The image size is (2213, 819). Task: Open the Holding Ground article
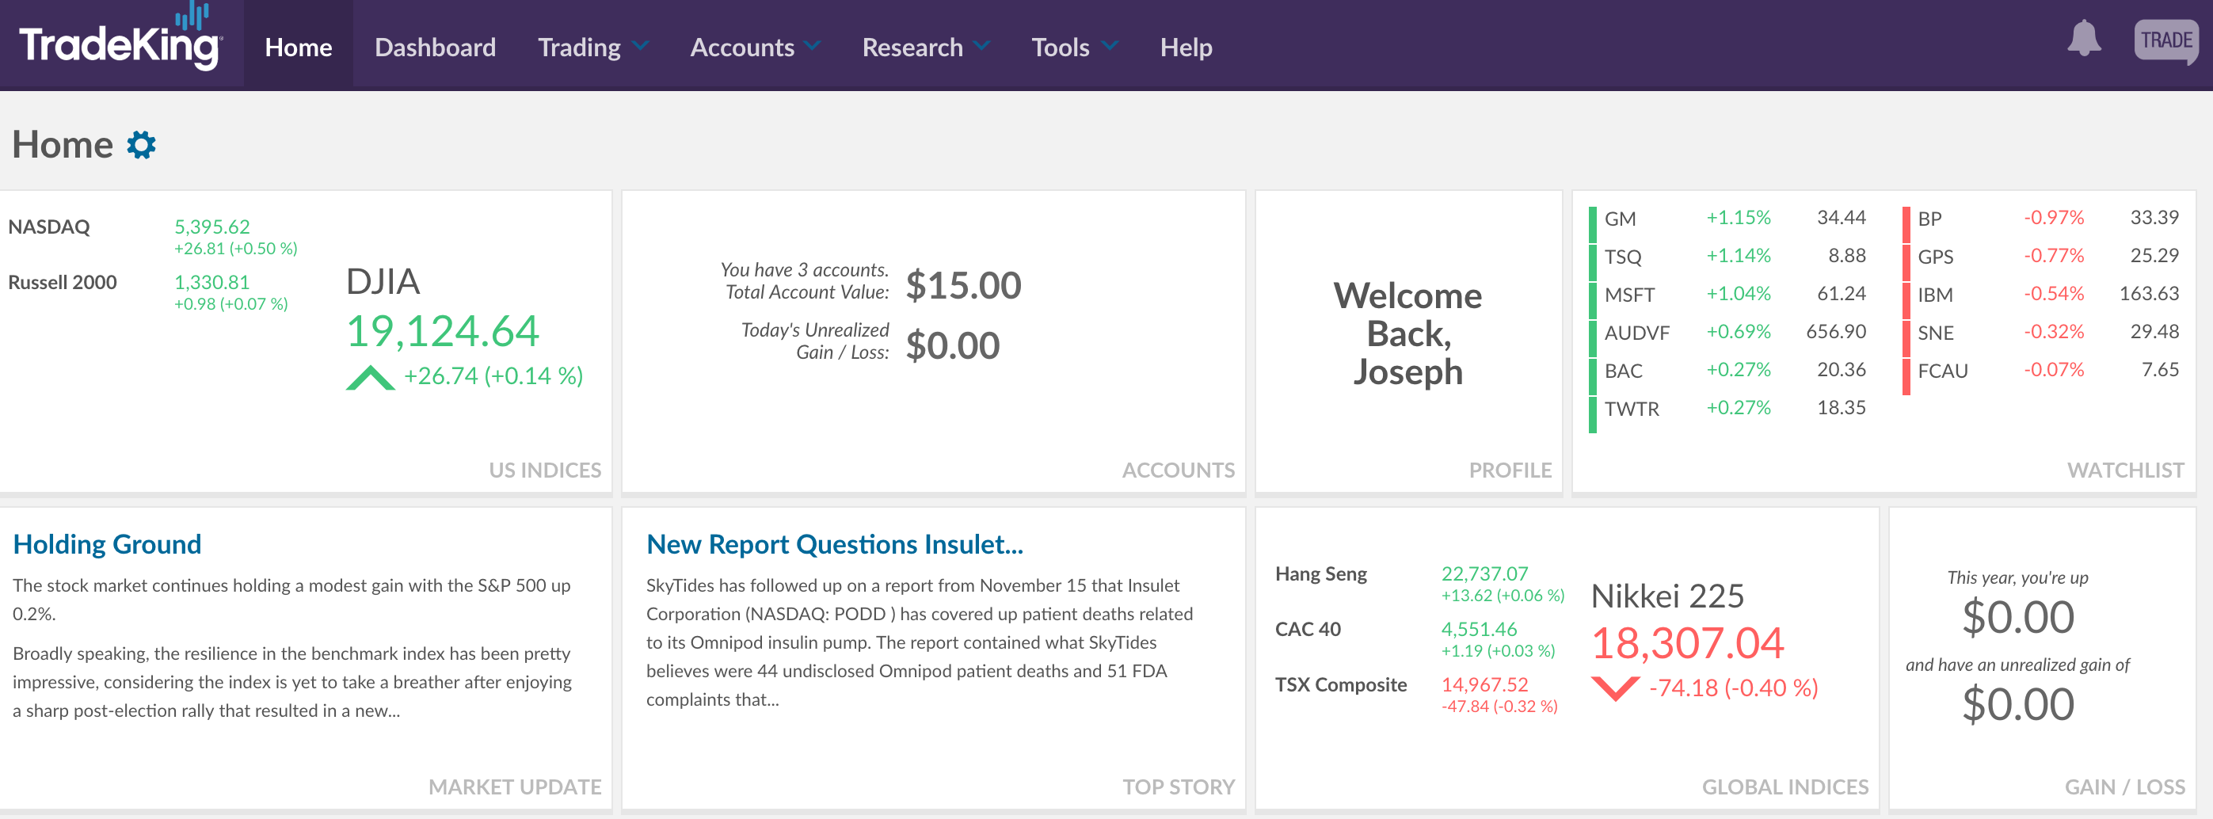tap(108, 544)
